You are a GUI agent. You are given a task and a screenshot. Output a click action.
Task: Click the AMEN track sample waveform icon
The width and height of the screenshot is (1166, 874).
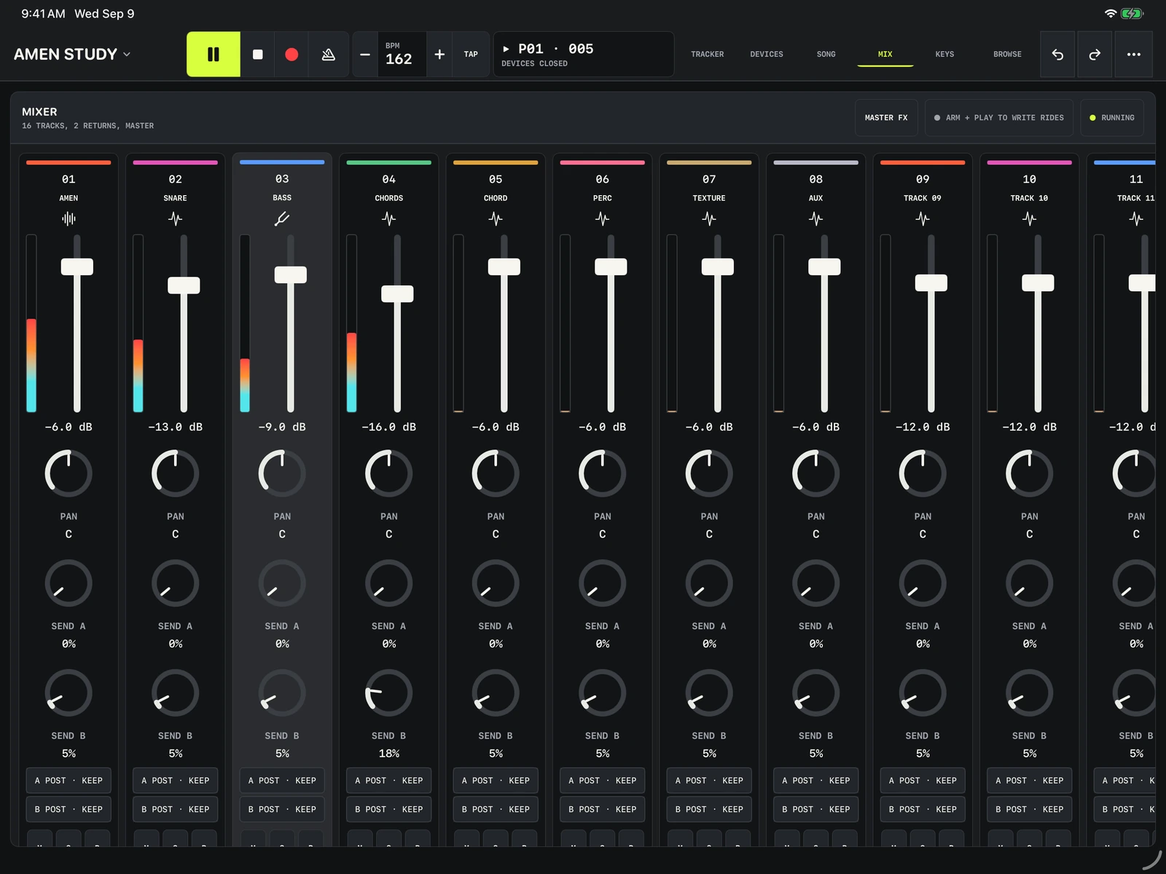pyautogui.click(x=69, y=219)
